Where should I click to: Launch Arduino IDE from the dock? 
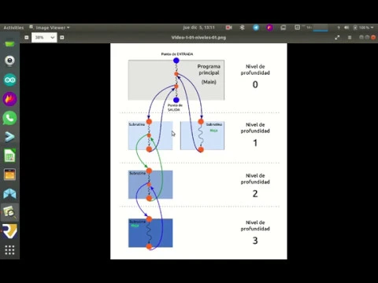click(10, 80)
